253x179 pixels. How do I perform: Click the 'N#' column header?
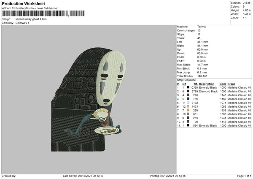point(184,84)
